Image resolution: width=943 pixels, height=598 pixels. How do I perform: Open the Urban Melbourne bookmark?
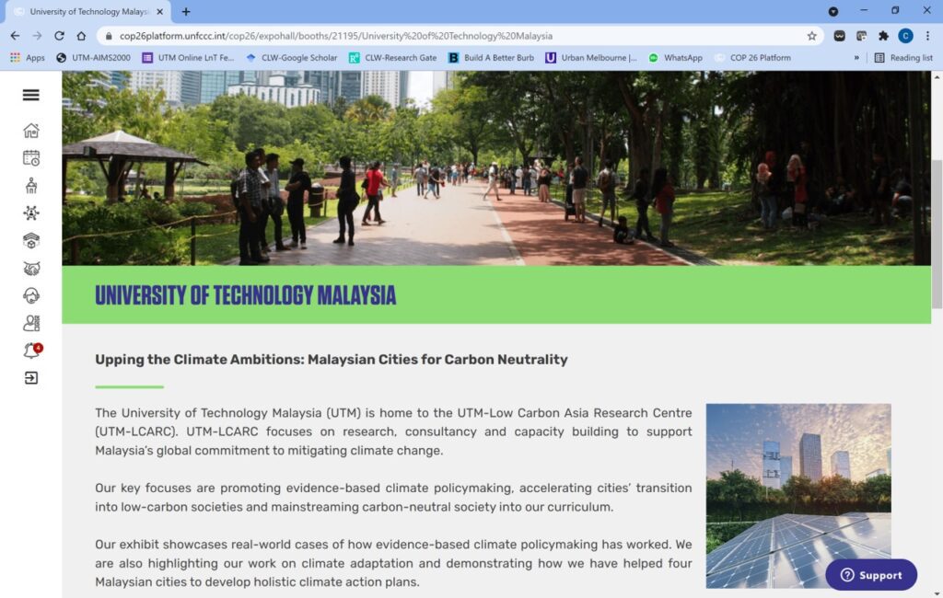click(591, 58)
